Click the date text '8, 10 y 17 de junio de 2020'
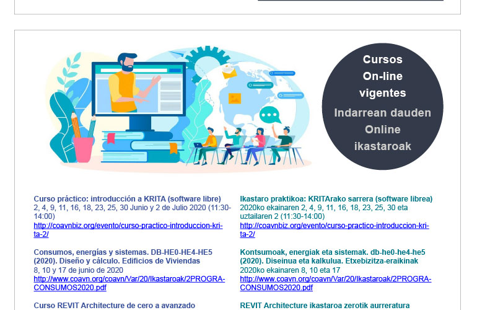477x310 pixels. point(79,270)
